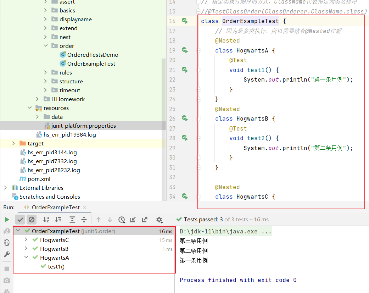Image resolution: width=369 pixels, height=293 pixels.
Task: Toggle auto-test rerun in the left sidebar
Action: click(x=7, y=243)
